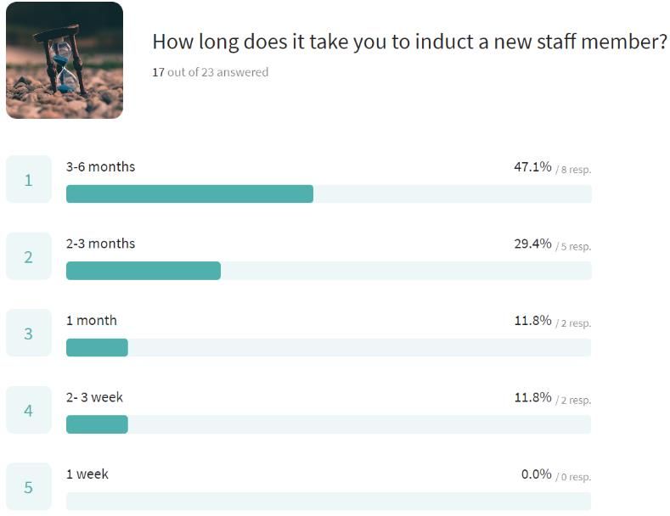Select the '2- 3 week' answer label

pos(94,397)
